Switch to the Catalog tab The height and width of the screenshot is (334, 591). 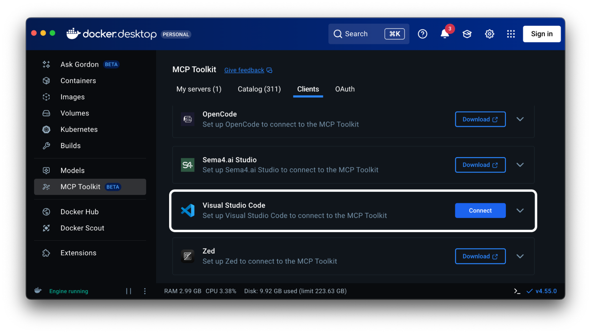click(x=259, y=89)
